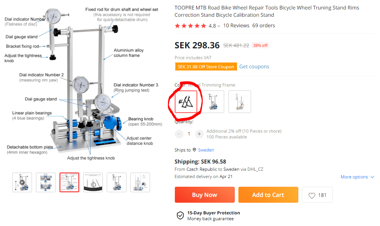
Task: Select the second color variant swatch
Action: point(213,102)
